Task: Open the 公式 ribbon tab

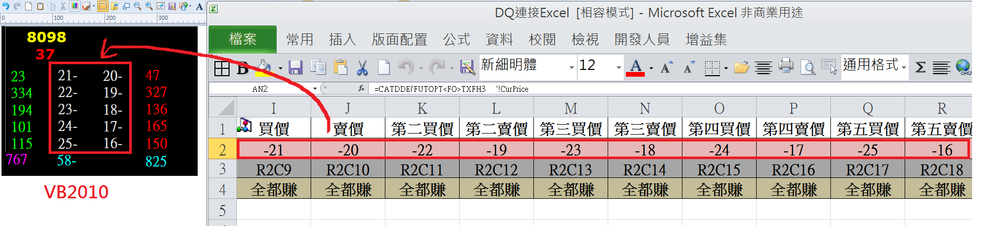Action: click(457, 39)
